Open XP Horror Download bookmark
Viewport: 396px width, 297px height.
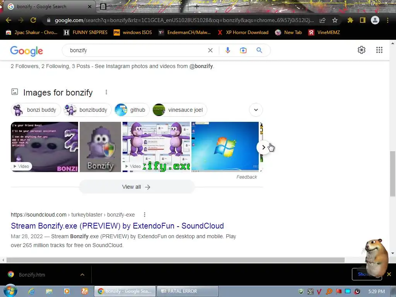pyautogui.click(x=243, y=32)
